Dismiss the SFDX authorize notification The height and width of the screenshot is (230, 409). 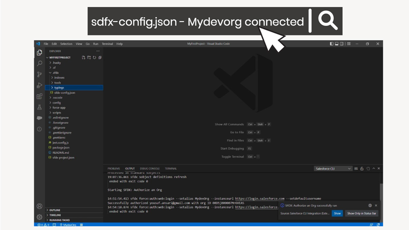pyautogui.click(x=376, y=206)
